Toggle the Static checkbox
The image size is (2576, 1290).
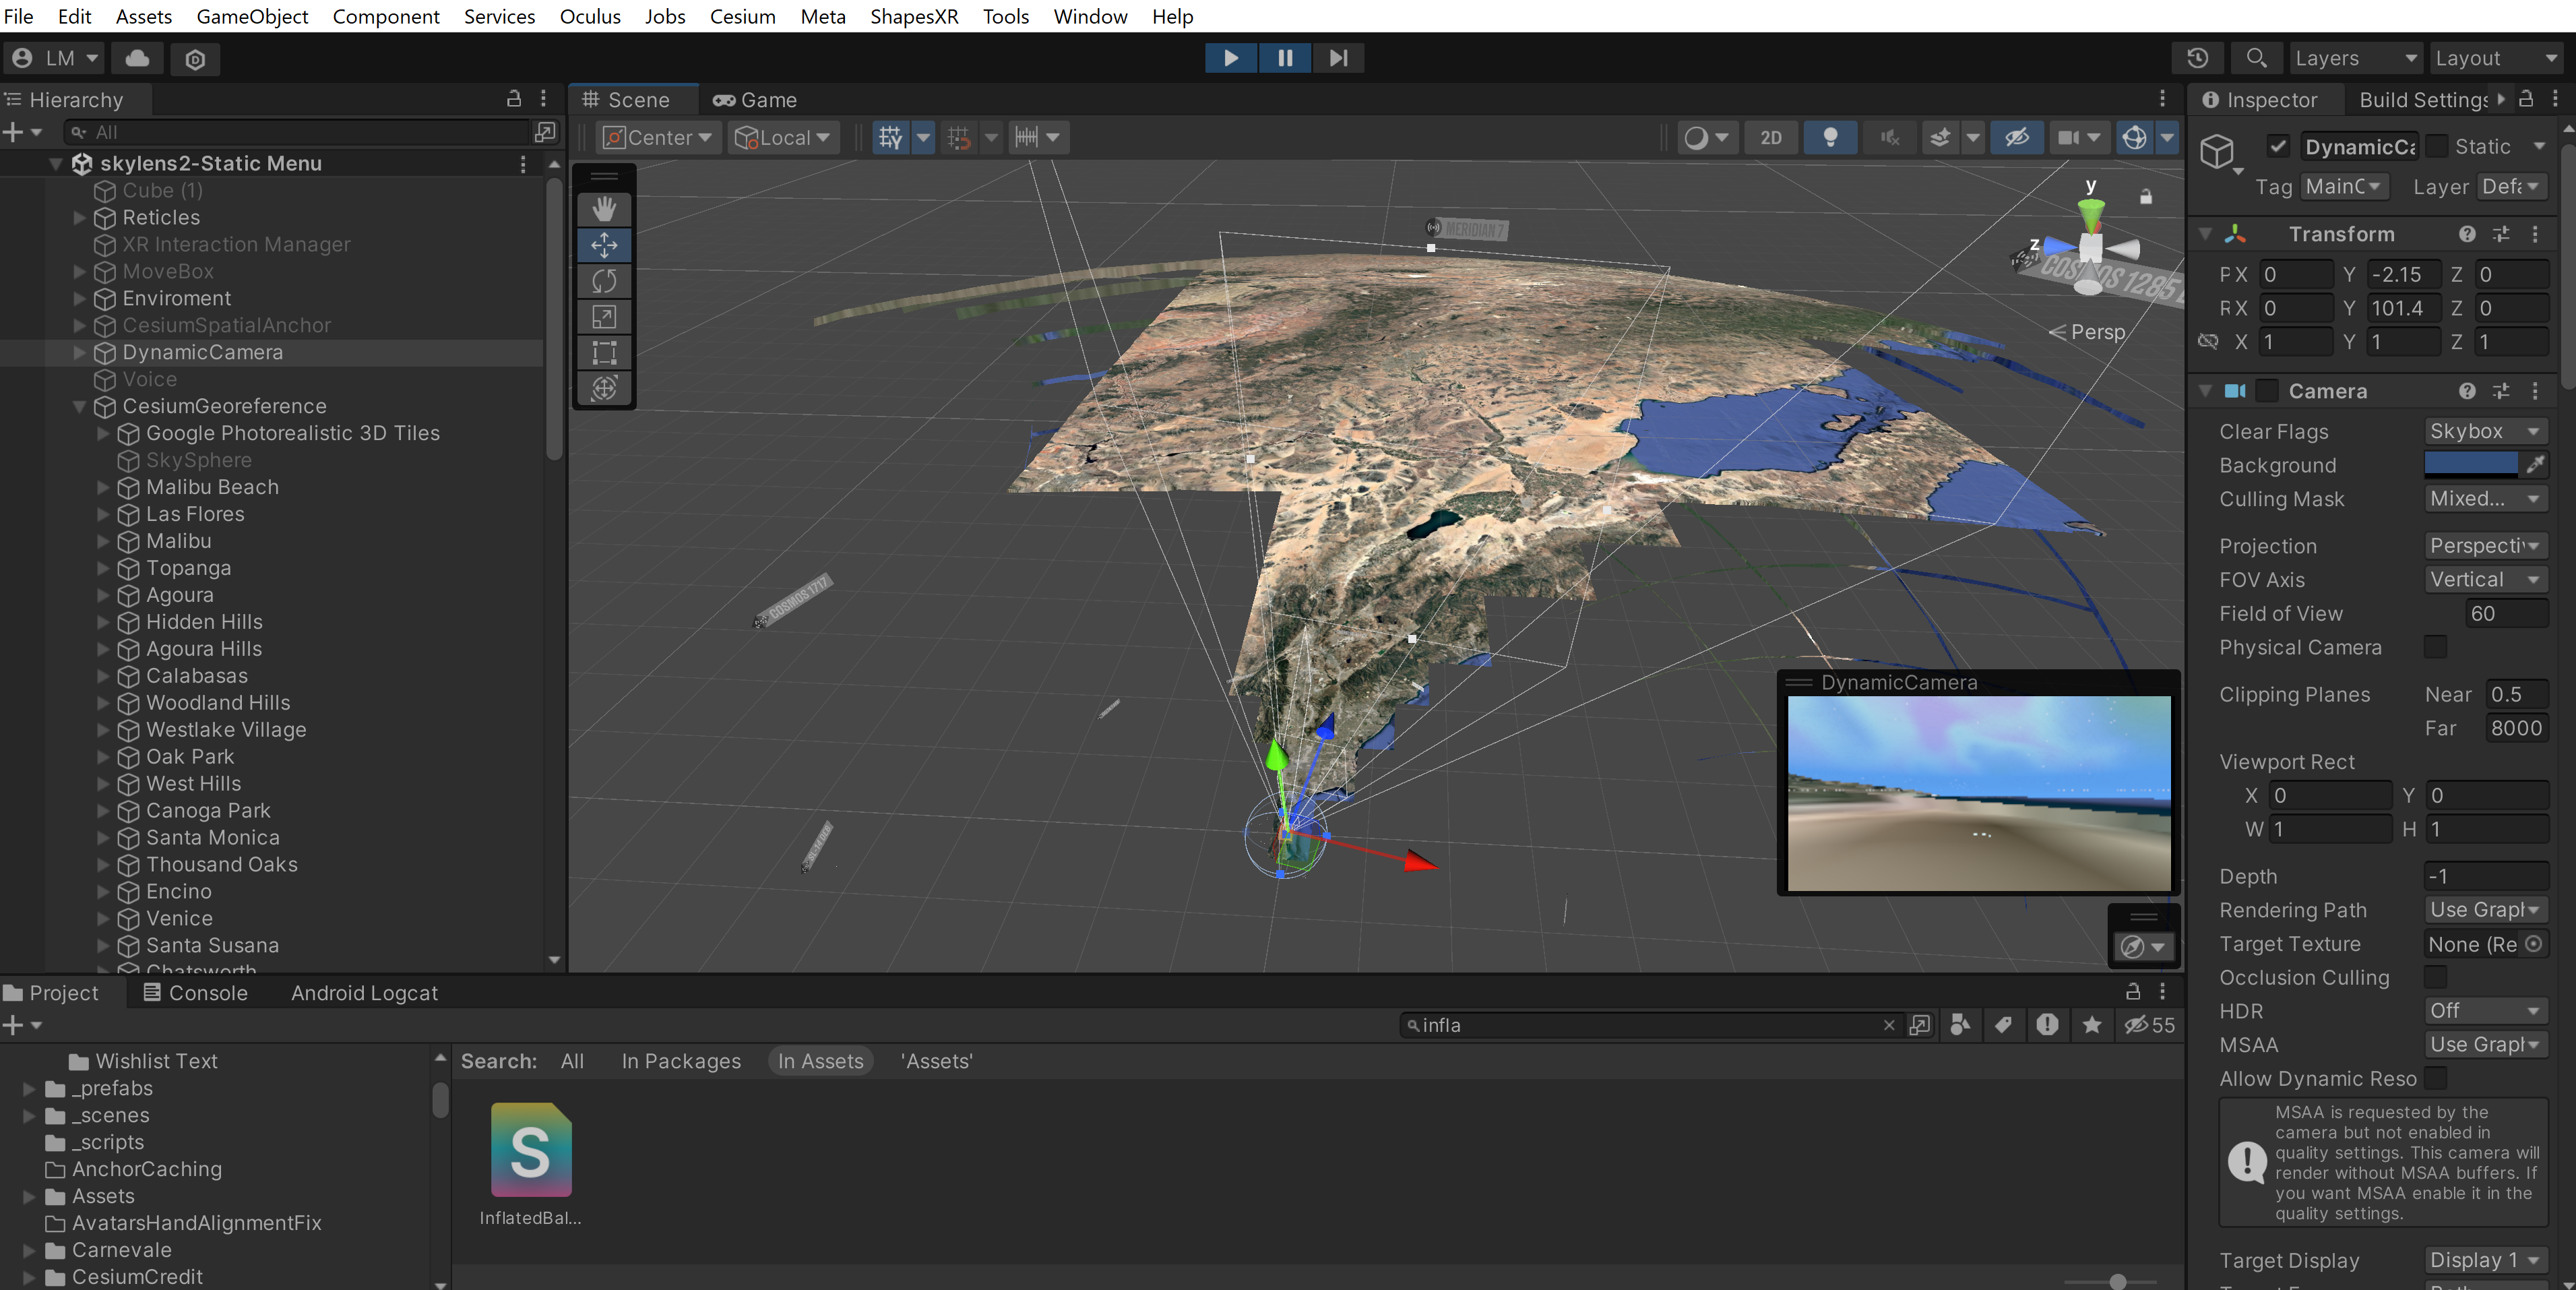click(2438, 147)
